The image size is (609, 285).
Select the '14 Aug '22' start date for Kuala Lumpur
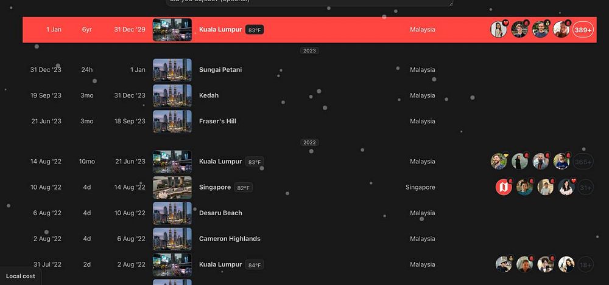[x=46, y=162]
